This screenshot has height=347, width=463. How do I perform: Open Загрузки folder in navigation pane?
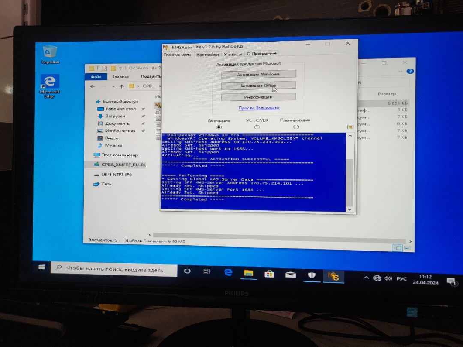click(x=111, y=116)
